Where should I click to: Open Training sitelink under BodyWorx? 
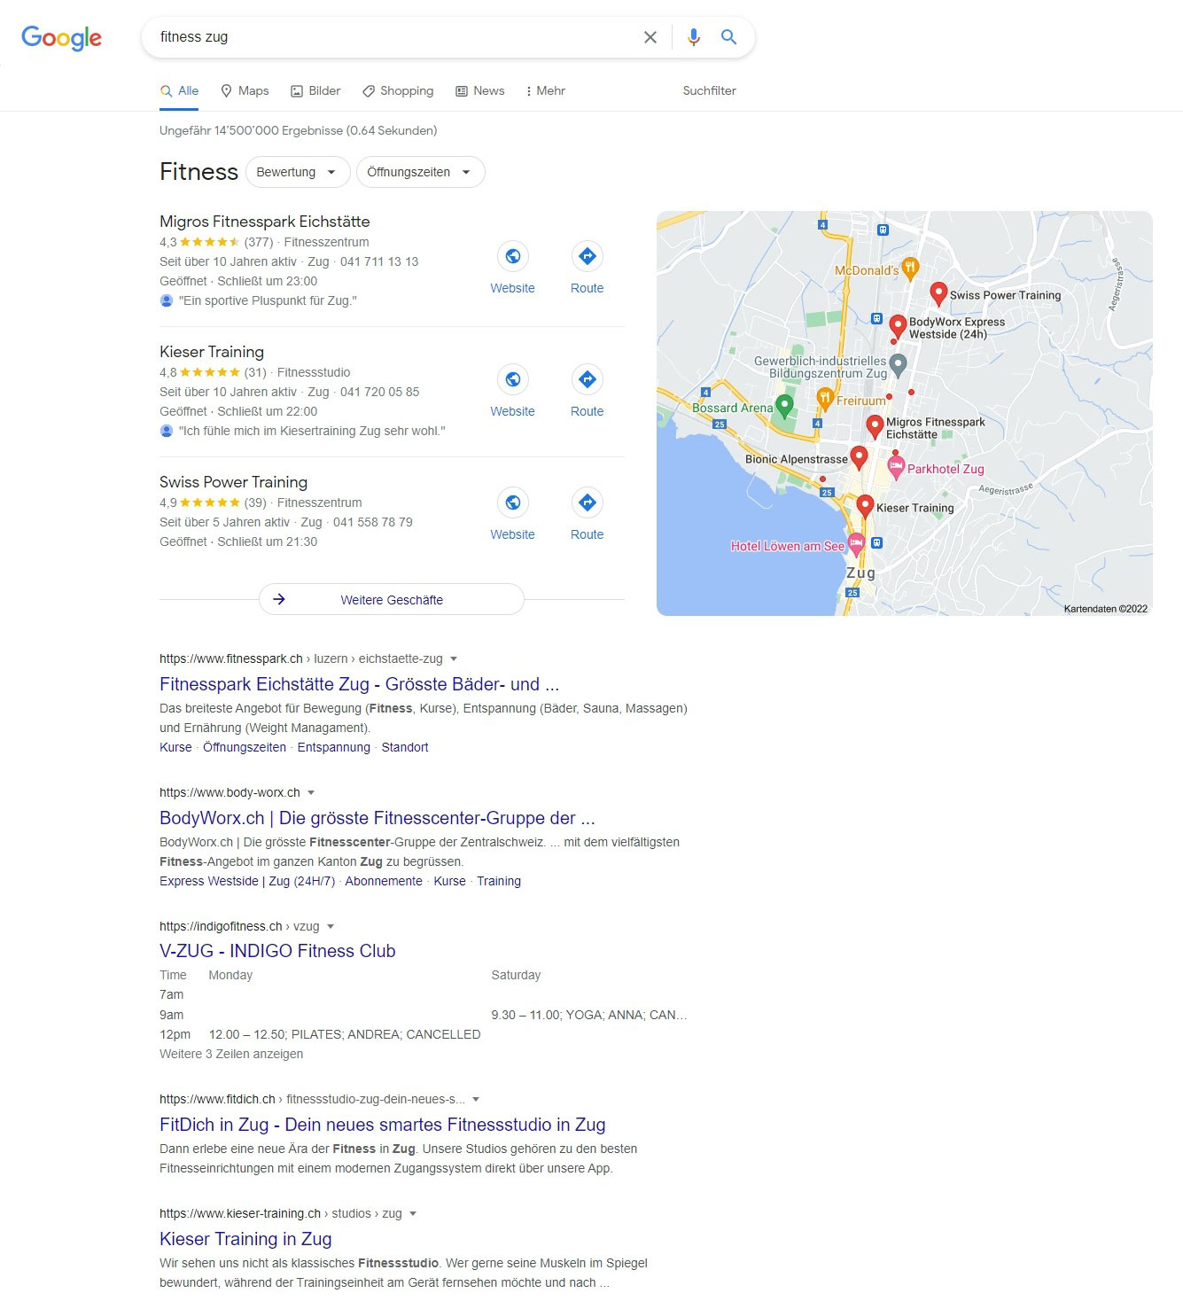tap(499, 881)
